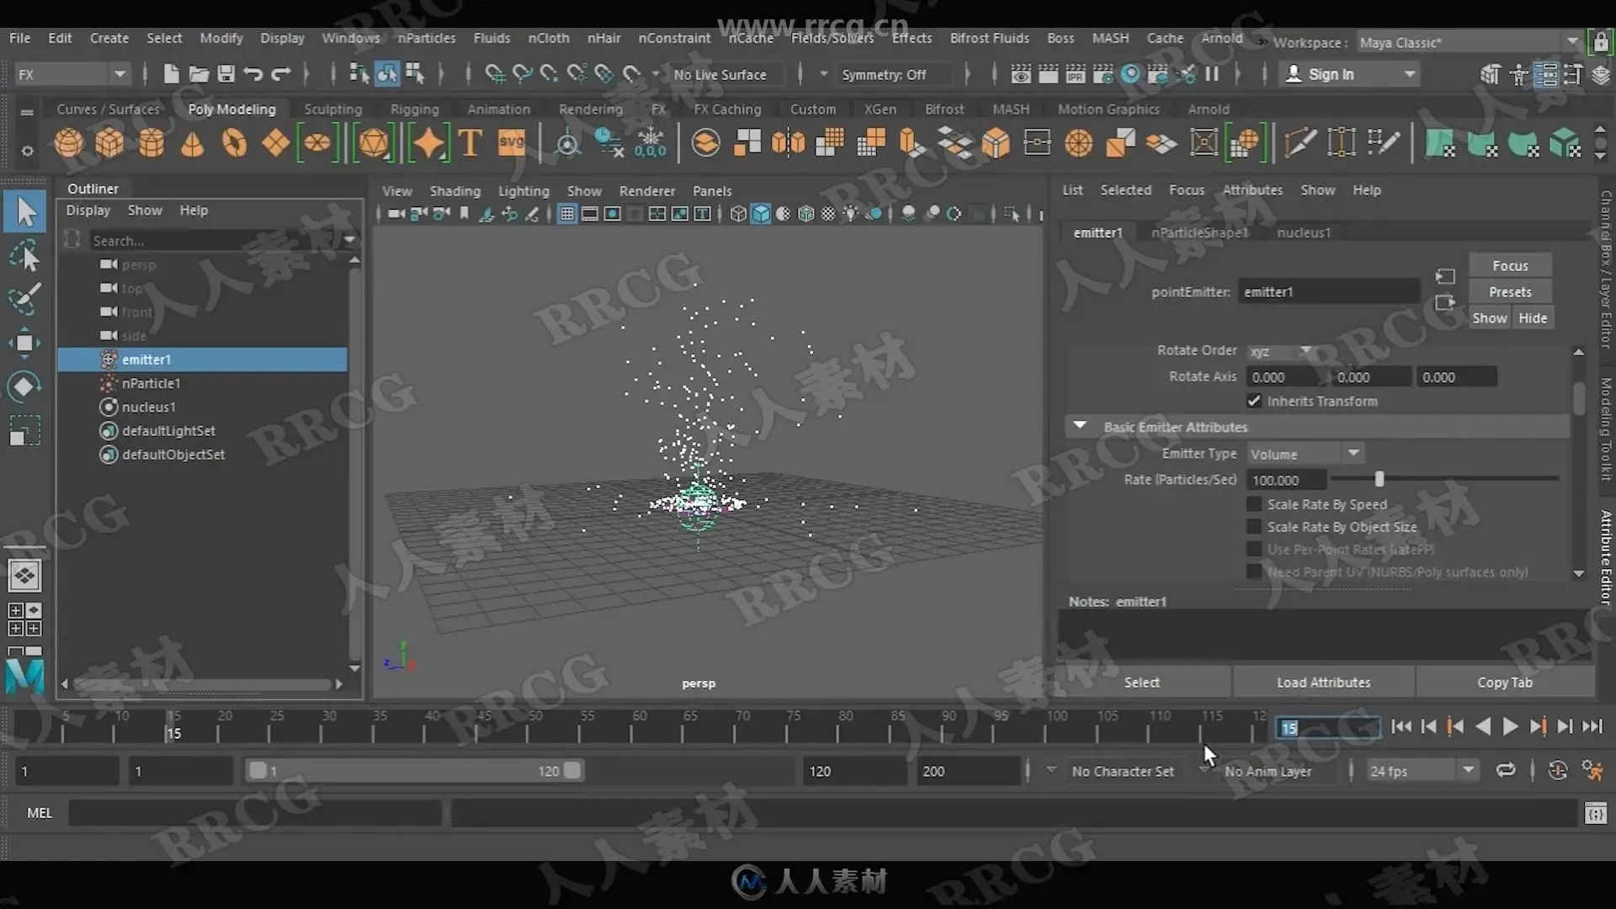The width and height of the screenshot is (1616, 909).
Task: Click the Load Attributes button
Action: click(1323, 683)
